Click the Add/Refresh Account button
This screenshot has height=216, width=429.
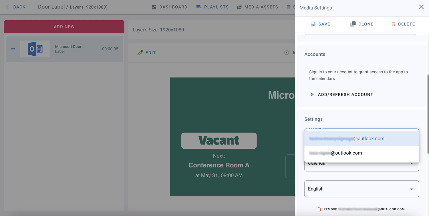[x=345, y=94]
